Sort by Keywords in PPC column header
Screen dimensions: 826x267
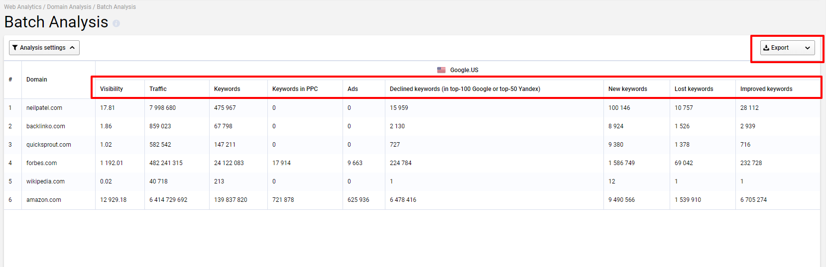click(x=295, y=89)
